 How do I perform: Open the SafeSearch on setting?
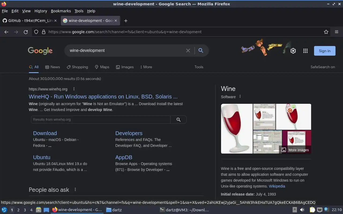(x=323, y=67)
